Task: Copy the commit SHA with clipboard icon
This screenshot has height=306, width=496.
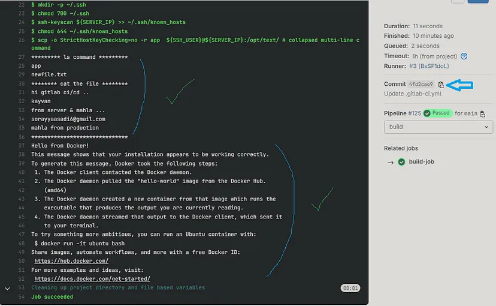Action: coord(441,84)
